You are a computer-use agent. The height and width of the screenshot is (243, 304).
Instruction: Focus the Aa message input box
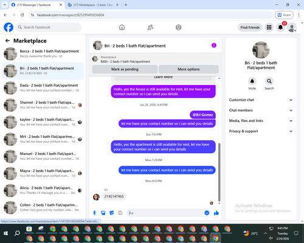click(165, 213)
